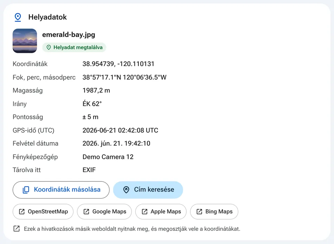Click the Fényképezőgép label
The width and height of the screenshot is (334, 244).
click(35, 157)
